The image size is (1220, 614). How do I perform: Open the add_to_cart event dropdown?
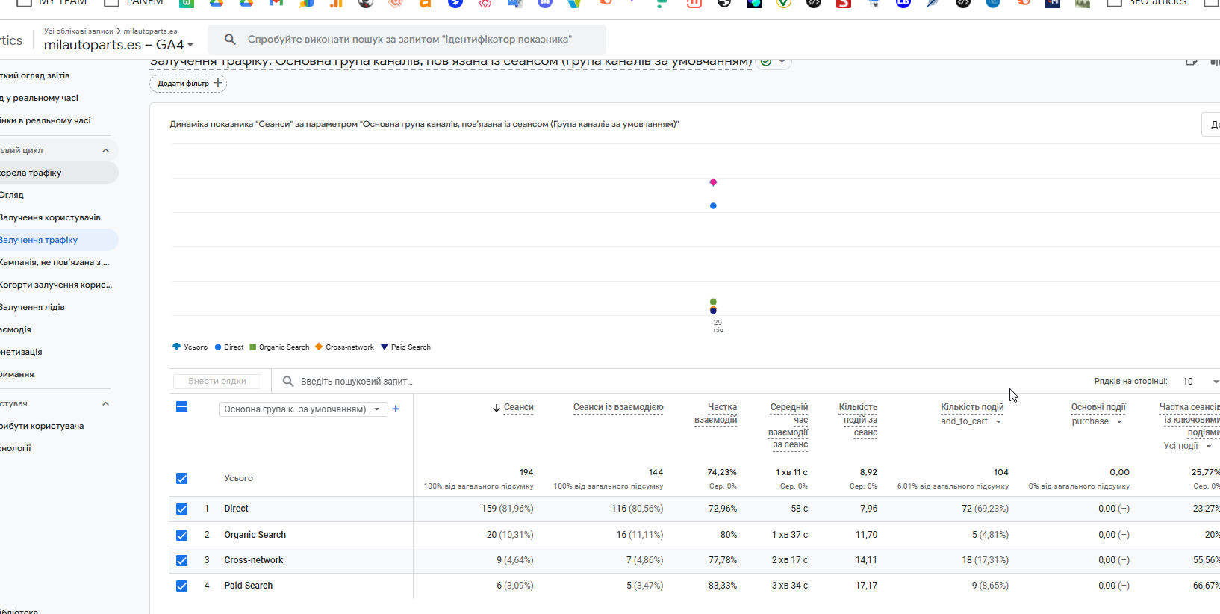(971, 422)
